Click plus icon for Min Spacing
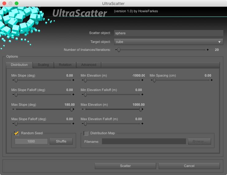 [212, 80]
